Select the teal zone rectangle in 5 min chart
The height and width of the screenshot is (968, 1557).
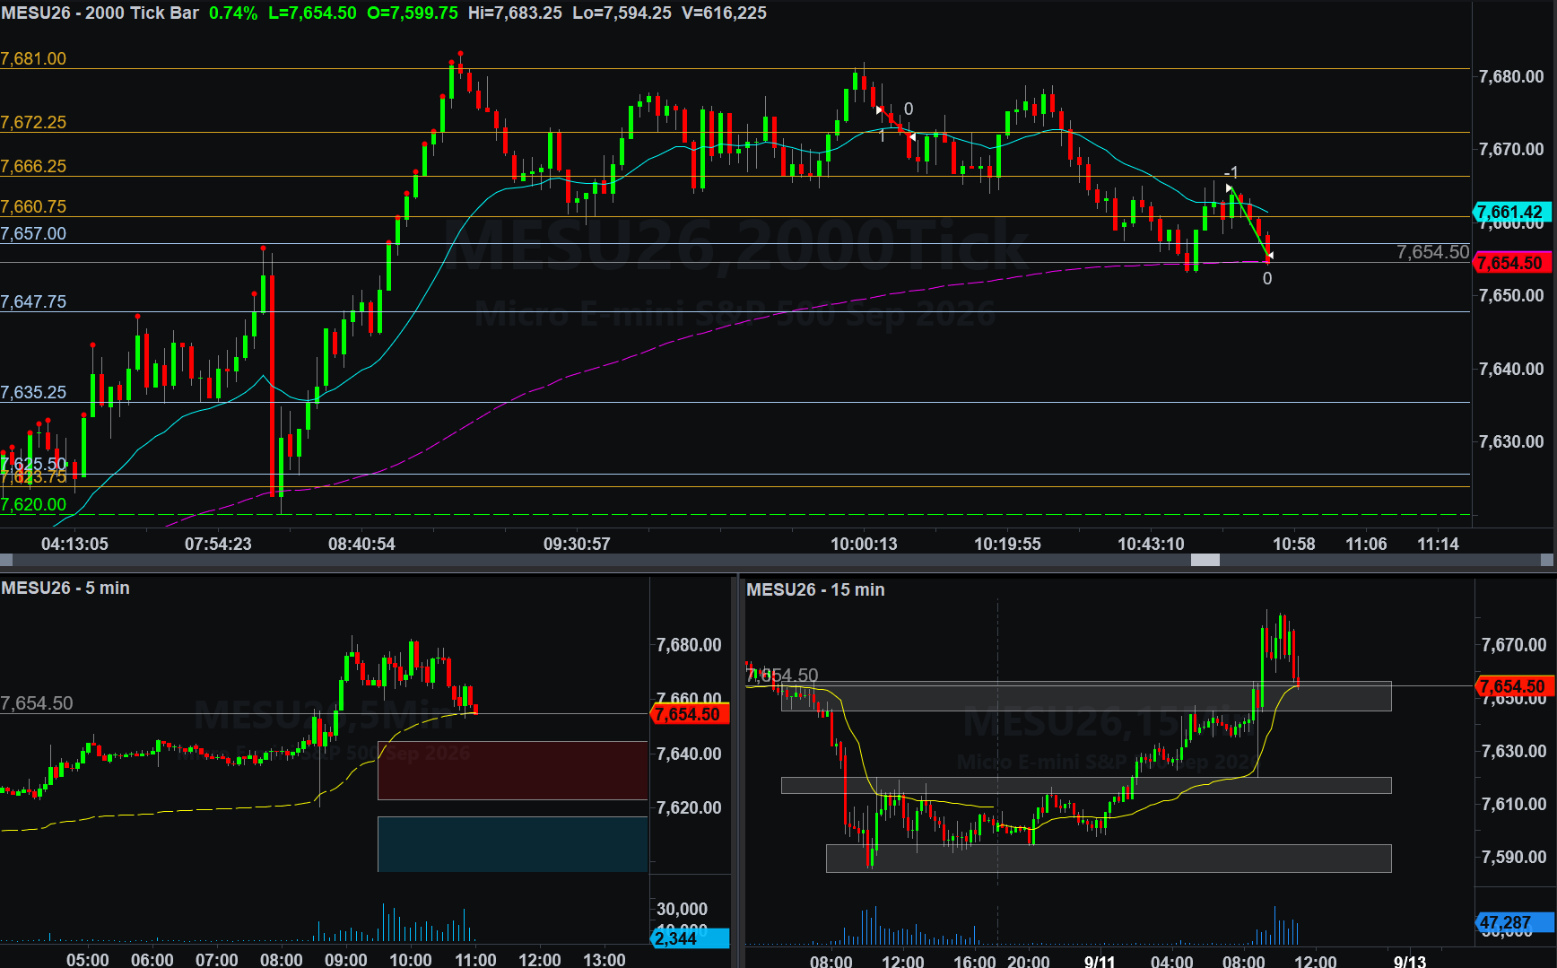pos(512,843)
